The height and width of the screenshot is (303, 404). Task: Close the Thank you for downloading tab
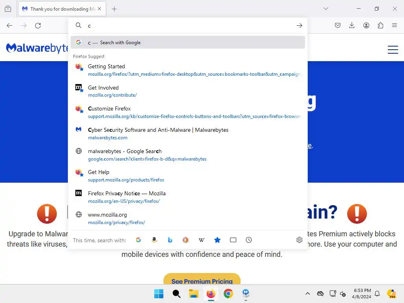click(x=99, y=9)
